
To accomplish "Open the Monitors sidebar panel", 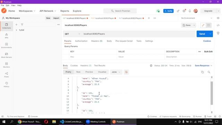I will 7,65.
